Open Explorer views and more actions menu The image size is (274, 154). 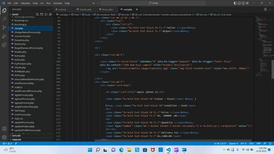point(48,9)
